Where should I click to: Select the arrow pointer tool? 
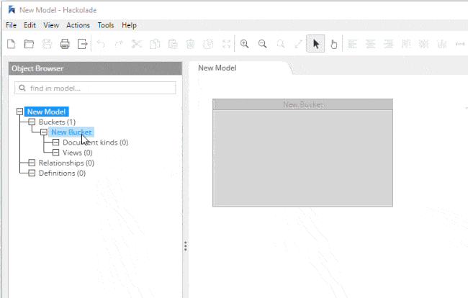pyautogui.click(x=316, y=44)
